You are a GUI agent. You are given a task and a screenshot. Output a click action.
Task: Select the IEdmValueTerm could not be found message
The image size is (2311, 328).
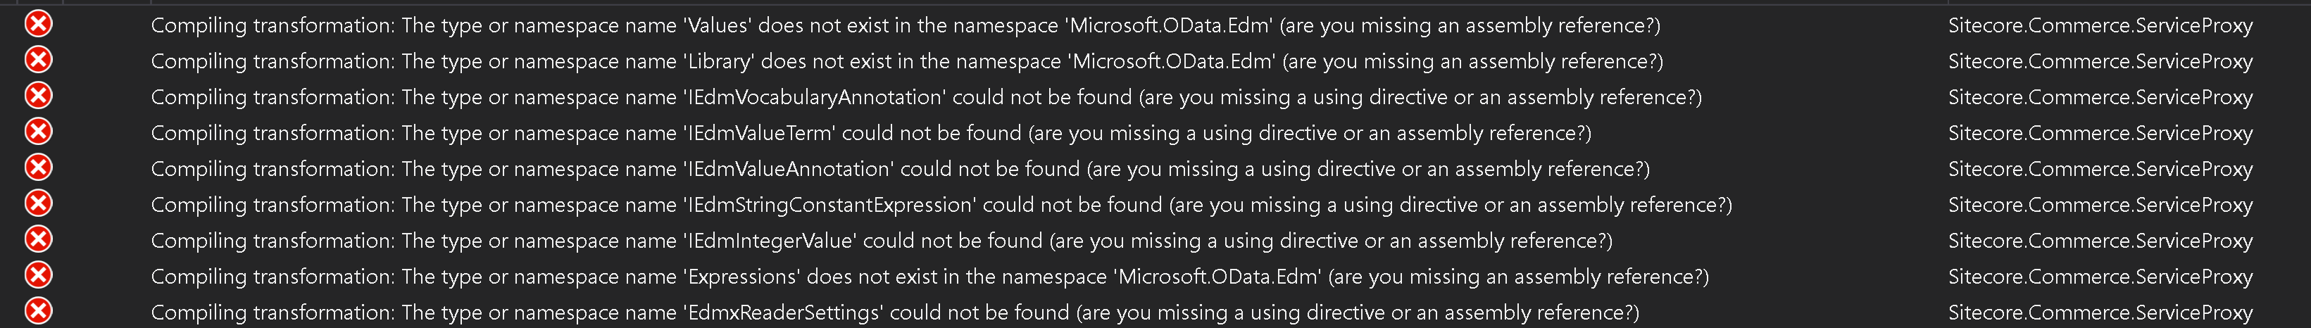pyautogui.click(x=871, y=132)
